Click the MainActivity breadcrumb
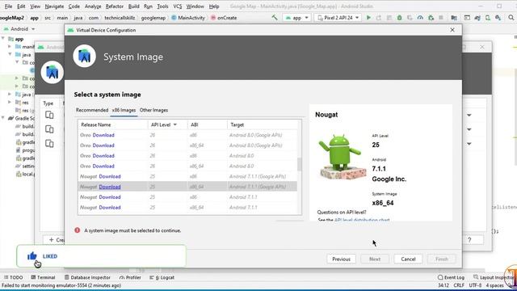This screenshot has width=517, height=291. (x=188, y=18)
